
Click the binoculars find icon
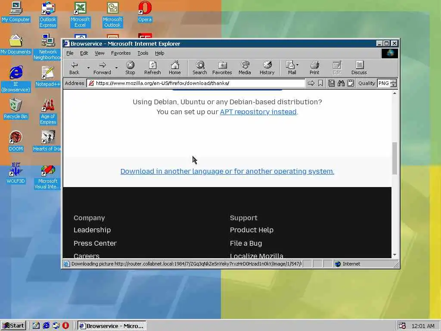[341, 83]
